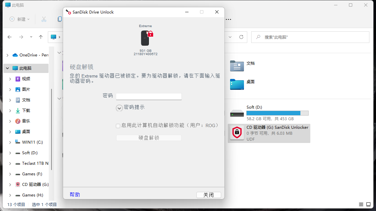Click the 图片 pictures folder icon

[18, 89]
